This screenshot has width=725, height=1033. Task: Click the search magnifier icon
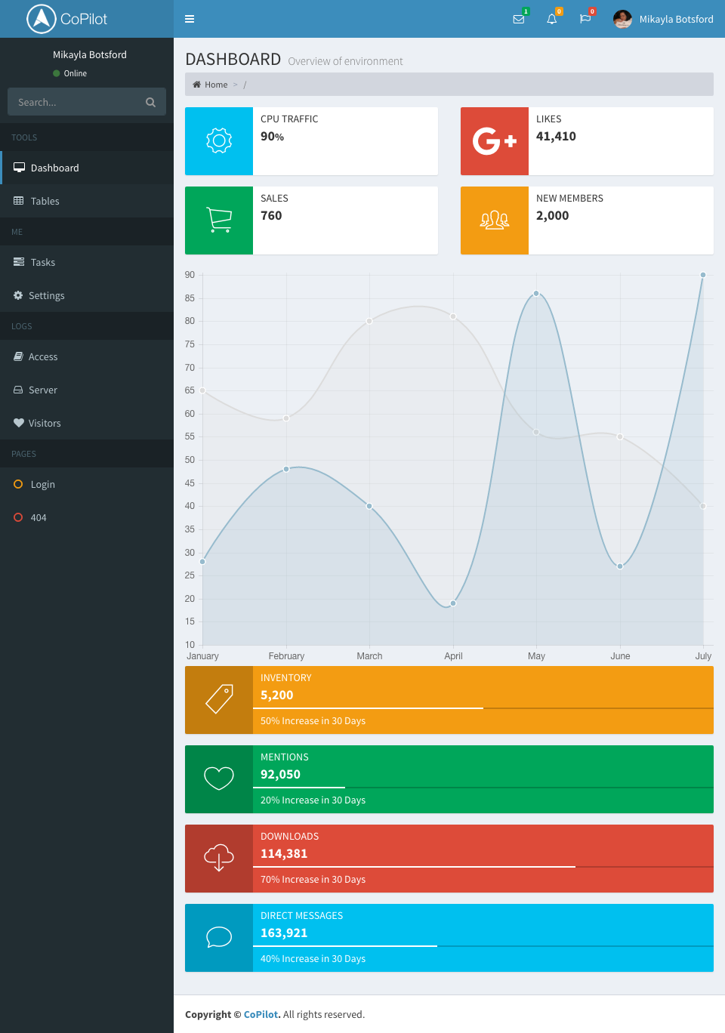(x=150, y=102)
